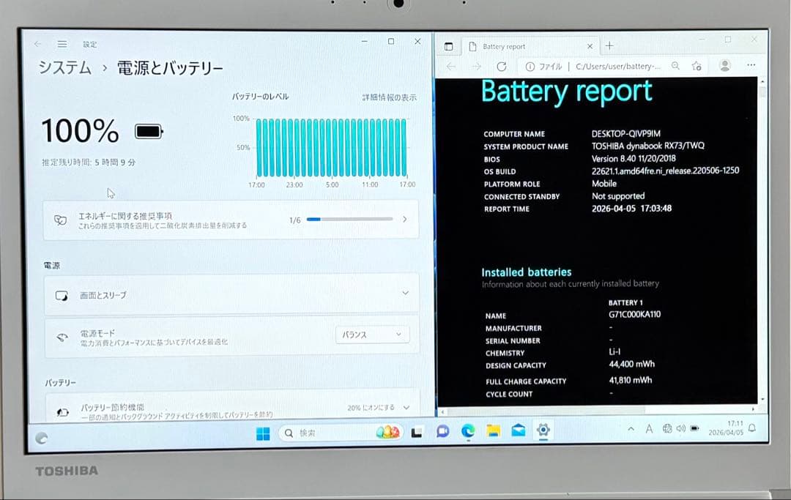
Task: Click the 44,400 mWh design capacity value
Action: point(631,364)
